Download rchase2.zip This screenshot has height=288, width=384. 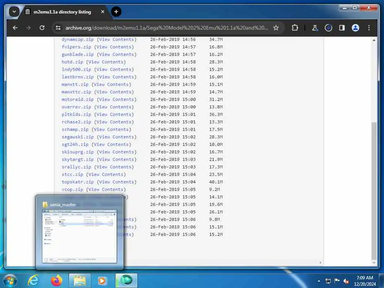[x=76, y=122]
